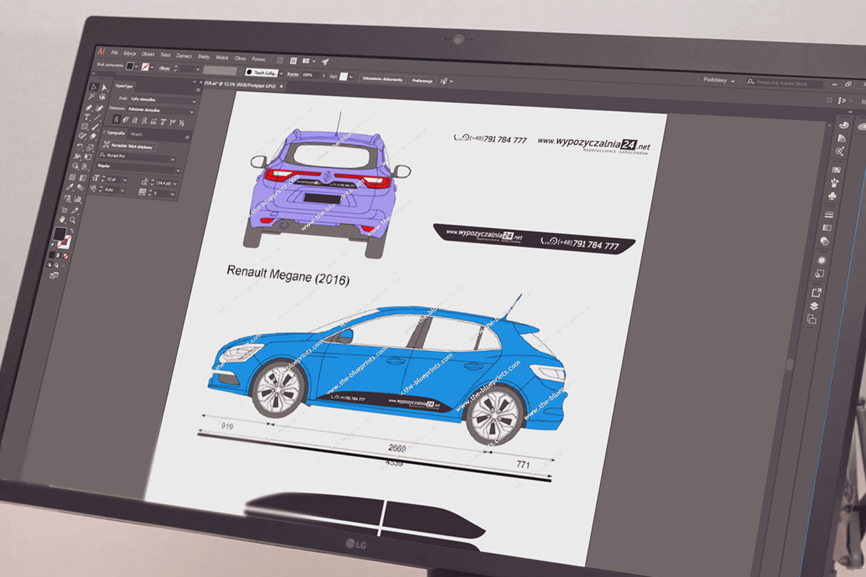Select the Magic Wand tool
The height and width of the screenshot is (577, 866).
click(92, 97)
